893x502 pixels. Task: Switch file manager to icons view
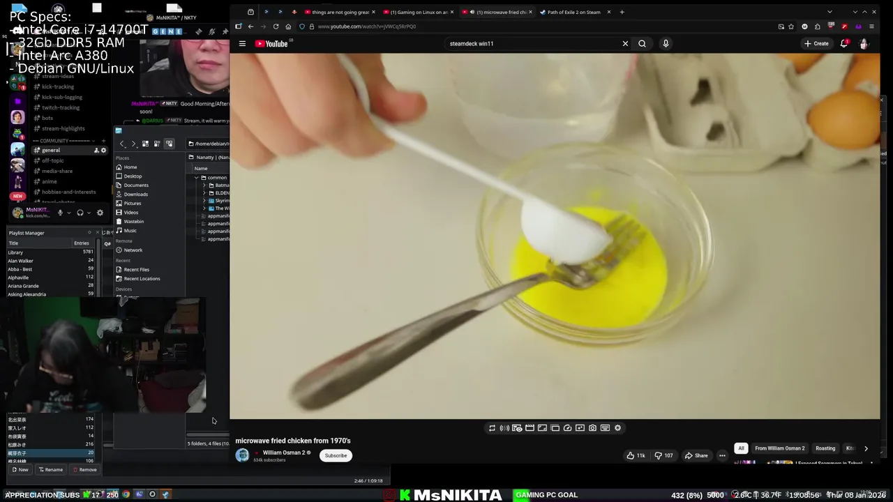(145, 144)
